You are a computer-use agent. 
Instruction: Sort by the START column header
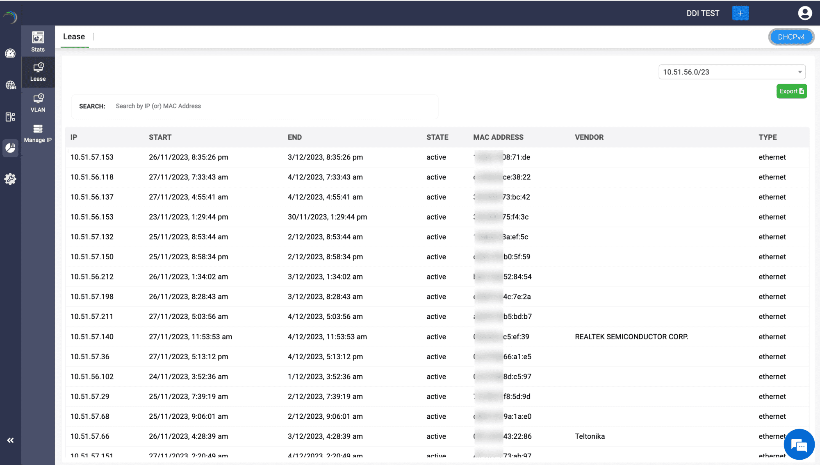[160, 137]
